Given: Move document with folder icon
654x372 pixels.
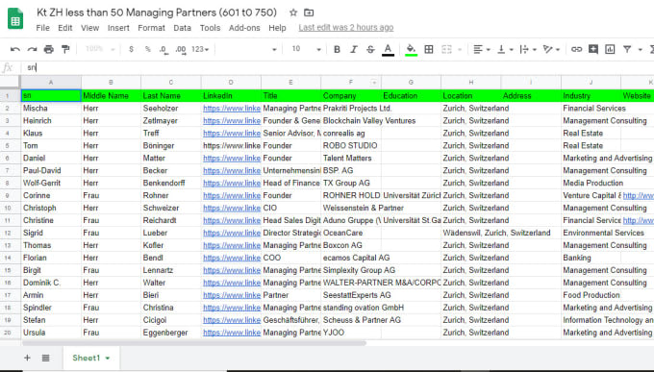Looking at the screenshot, I should [309, 12].
